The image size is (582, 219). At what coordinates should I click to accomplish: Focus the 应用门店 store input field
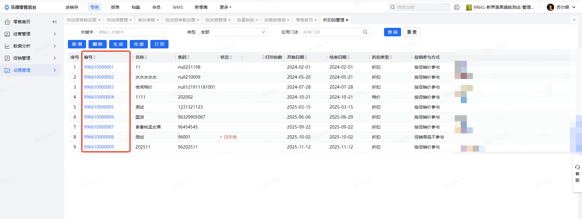(335, 32)
